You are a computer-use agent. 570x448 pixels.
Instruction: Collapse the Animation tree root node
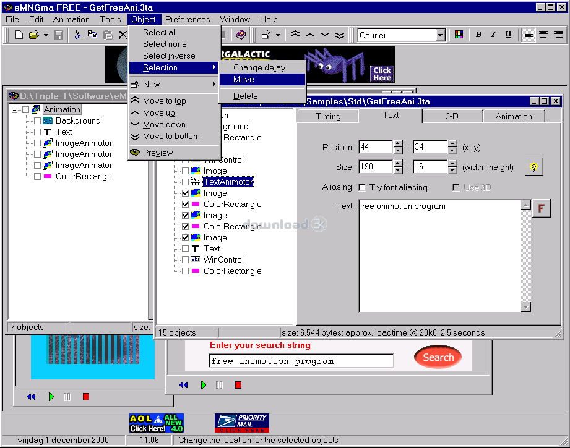point(15,110)
